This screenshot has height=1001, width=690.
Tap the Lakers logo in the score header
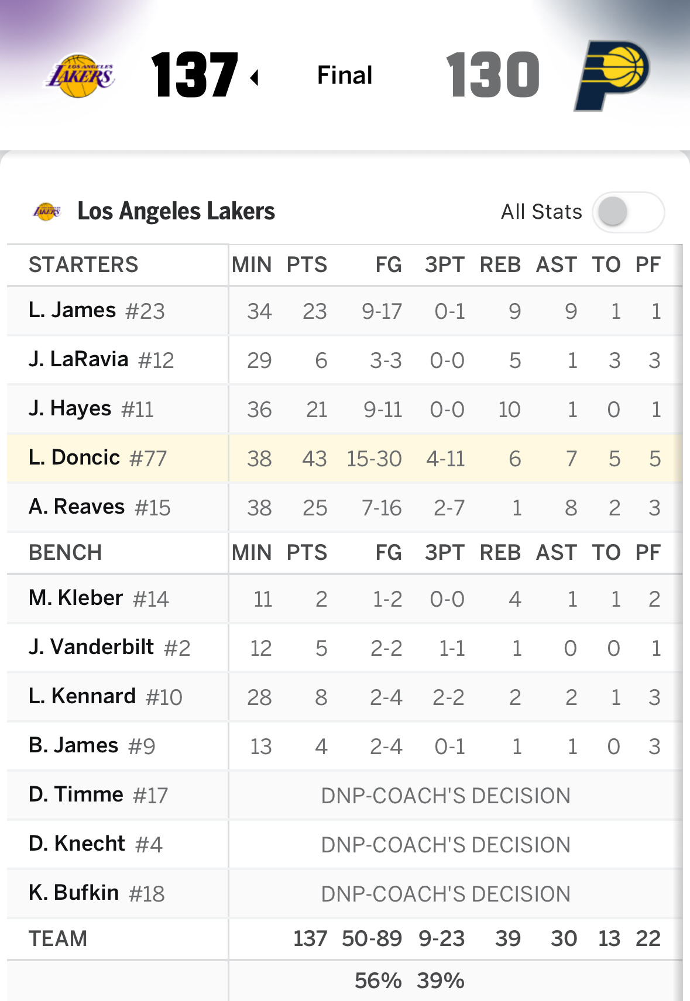(81, 76)
